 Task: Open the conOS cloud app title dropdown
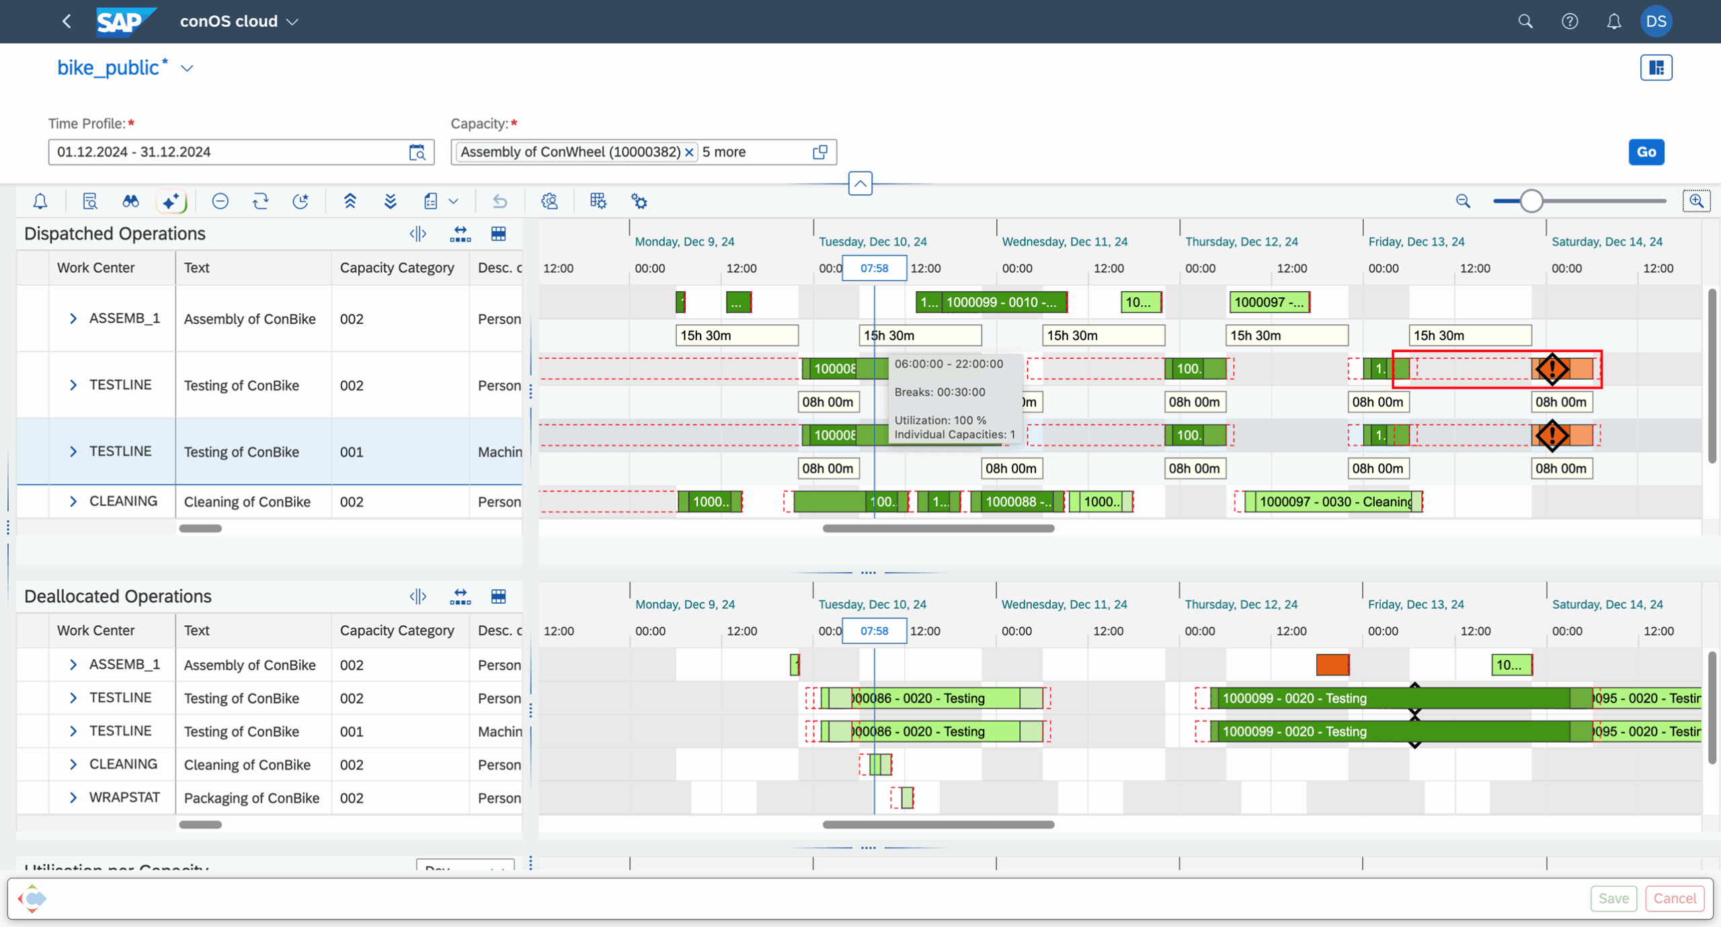(x=292, y=22)
